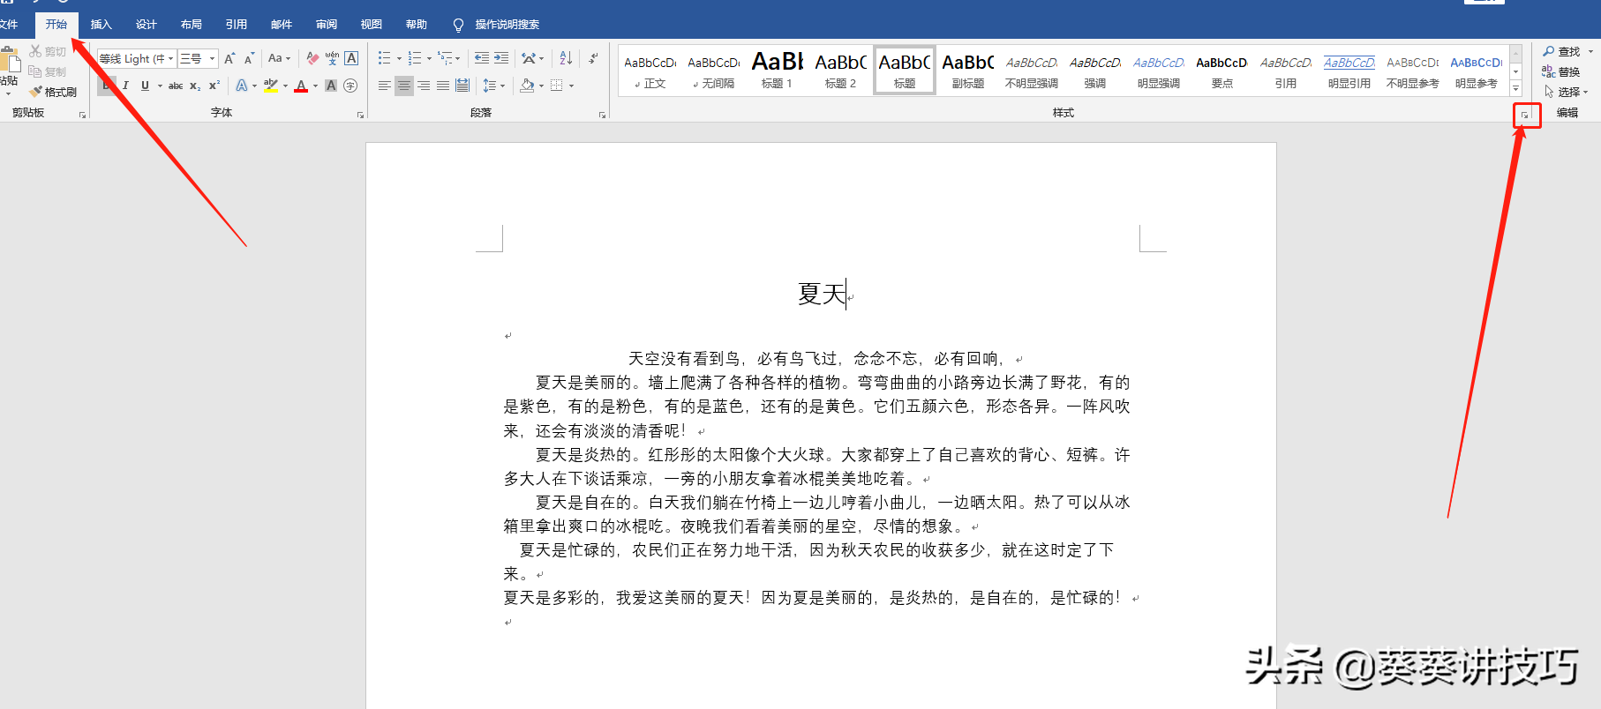
Task: Click the 剪切 scissors cut command
Action: click(48, 52)
